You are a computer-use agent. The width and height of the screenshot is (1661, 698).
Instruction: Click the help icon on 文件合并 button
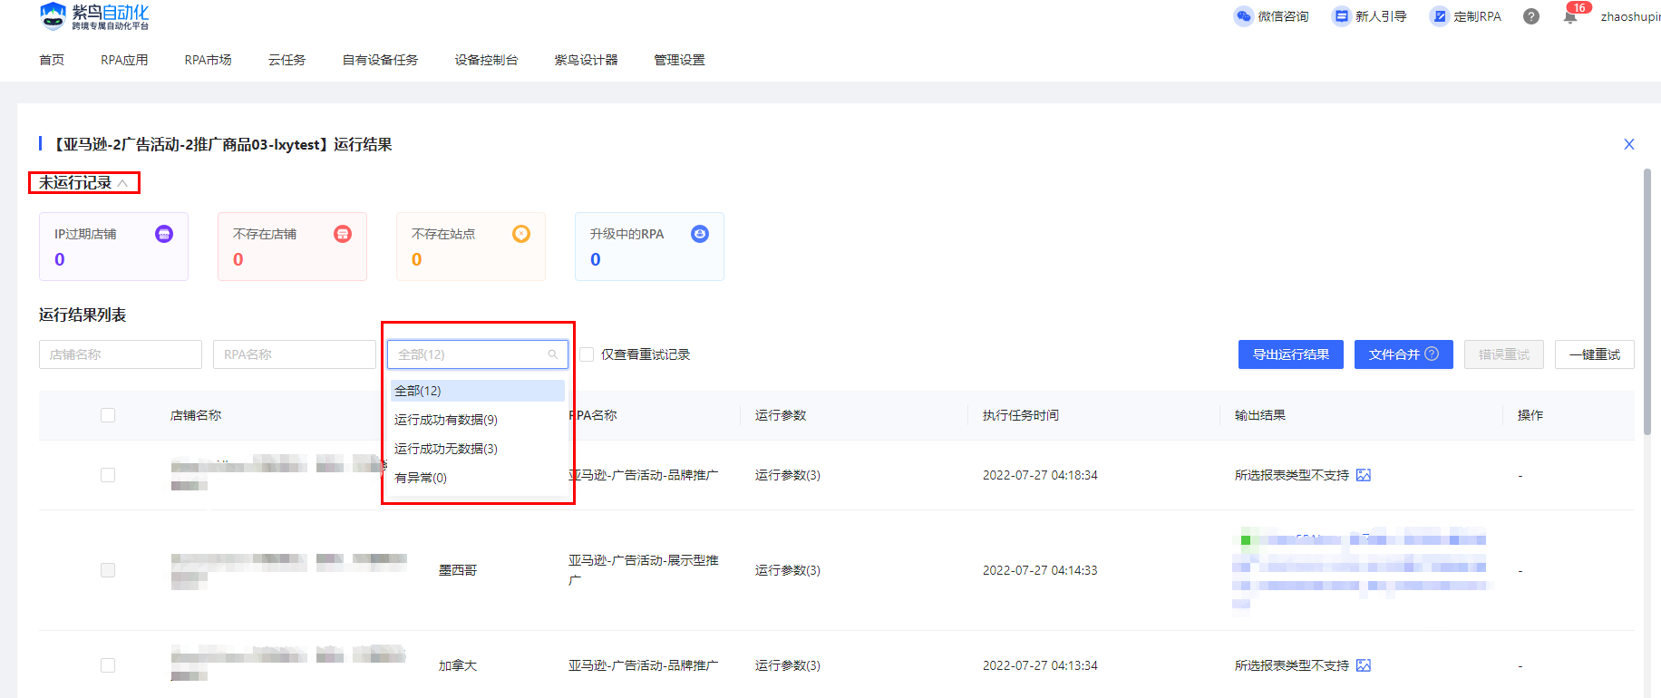(x=1432, y=354)
